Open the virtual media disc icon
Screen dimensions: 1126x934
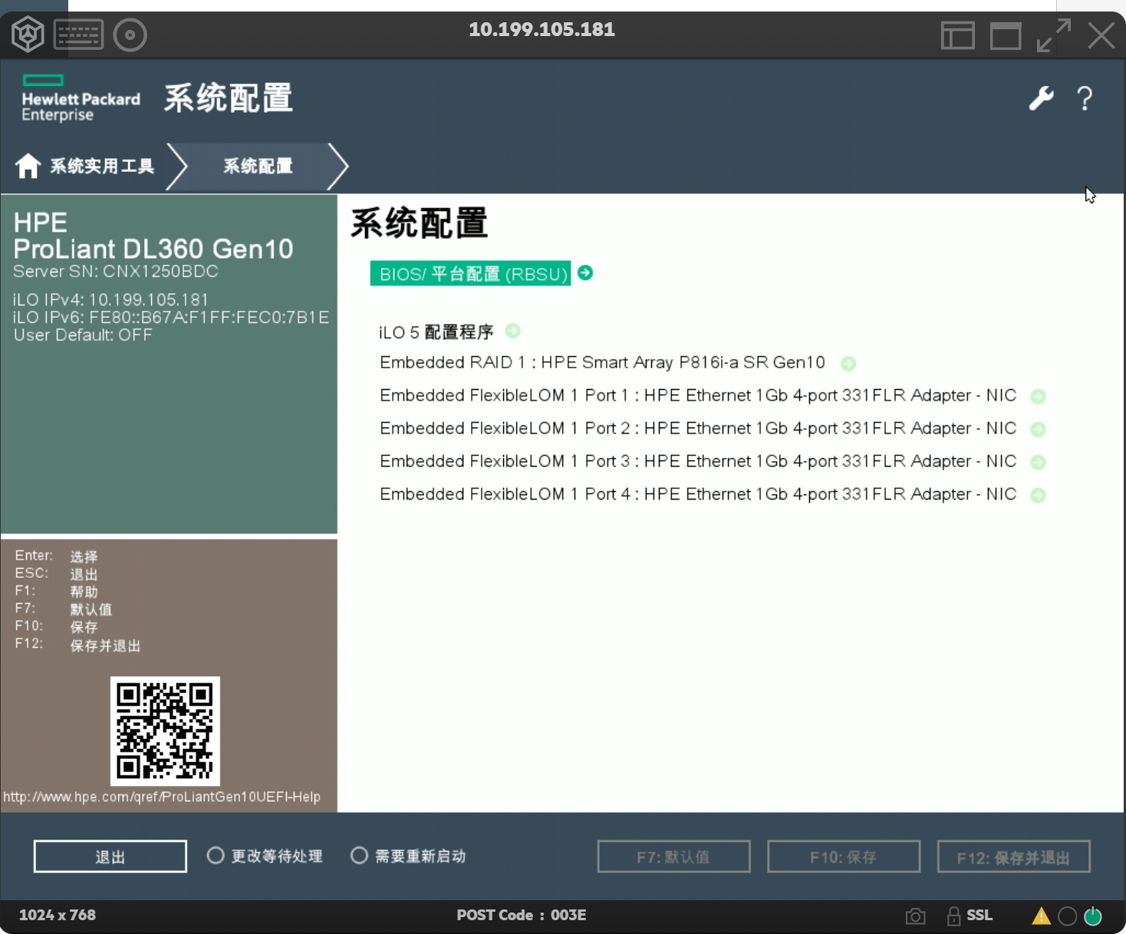click(130, 34)
